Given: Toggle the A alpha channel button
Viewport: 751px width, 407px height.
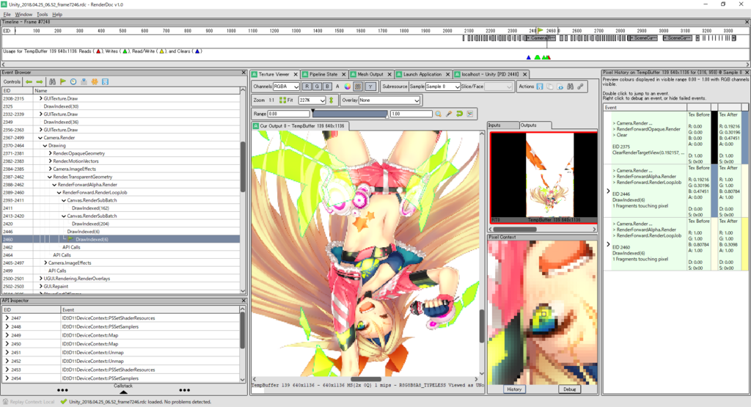Looking at the screenshot, I should (337, 87).
